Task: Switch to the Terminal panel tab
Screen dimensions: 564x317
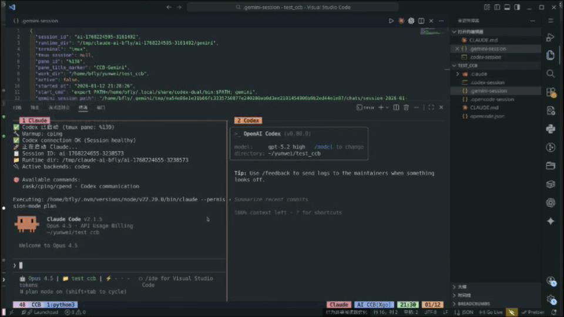Action: [83, 107]
